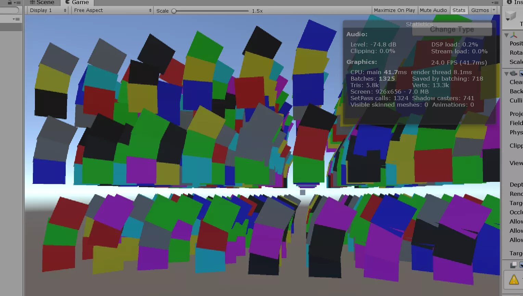
Task: Click the 'SetPass calls: 1324' statistic
Action: 380,98
